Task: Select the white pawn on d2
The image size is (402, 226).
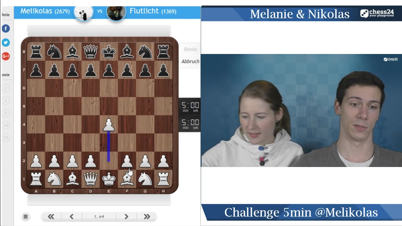Action: [x=90, y=161]
